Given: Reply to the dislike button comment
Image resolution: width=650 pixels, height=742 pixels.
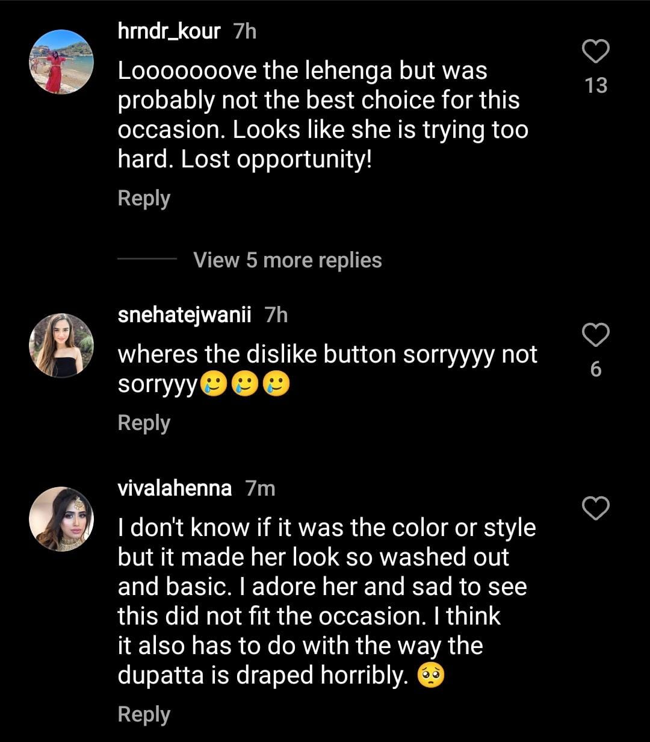Looking at the screenshot, I should point(144,422).
